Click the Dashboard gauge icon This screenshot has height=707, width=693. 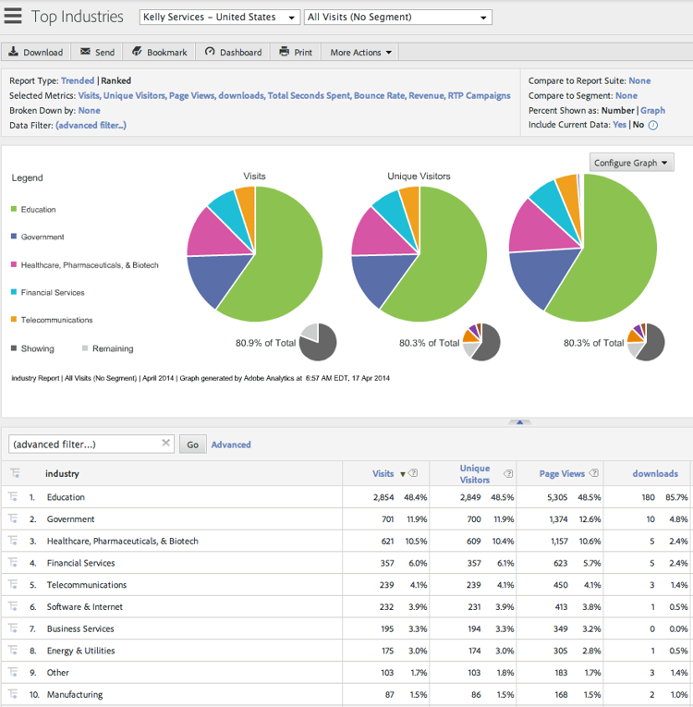point(210,52)
